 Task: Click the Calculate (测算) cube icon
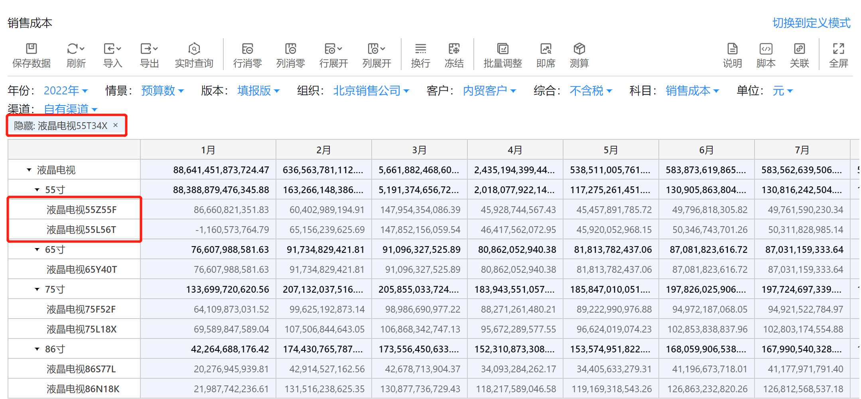coord(579,49)
